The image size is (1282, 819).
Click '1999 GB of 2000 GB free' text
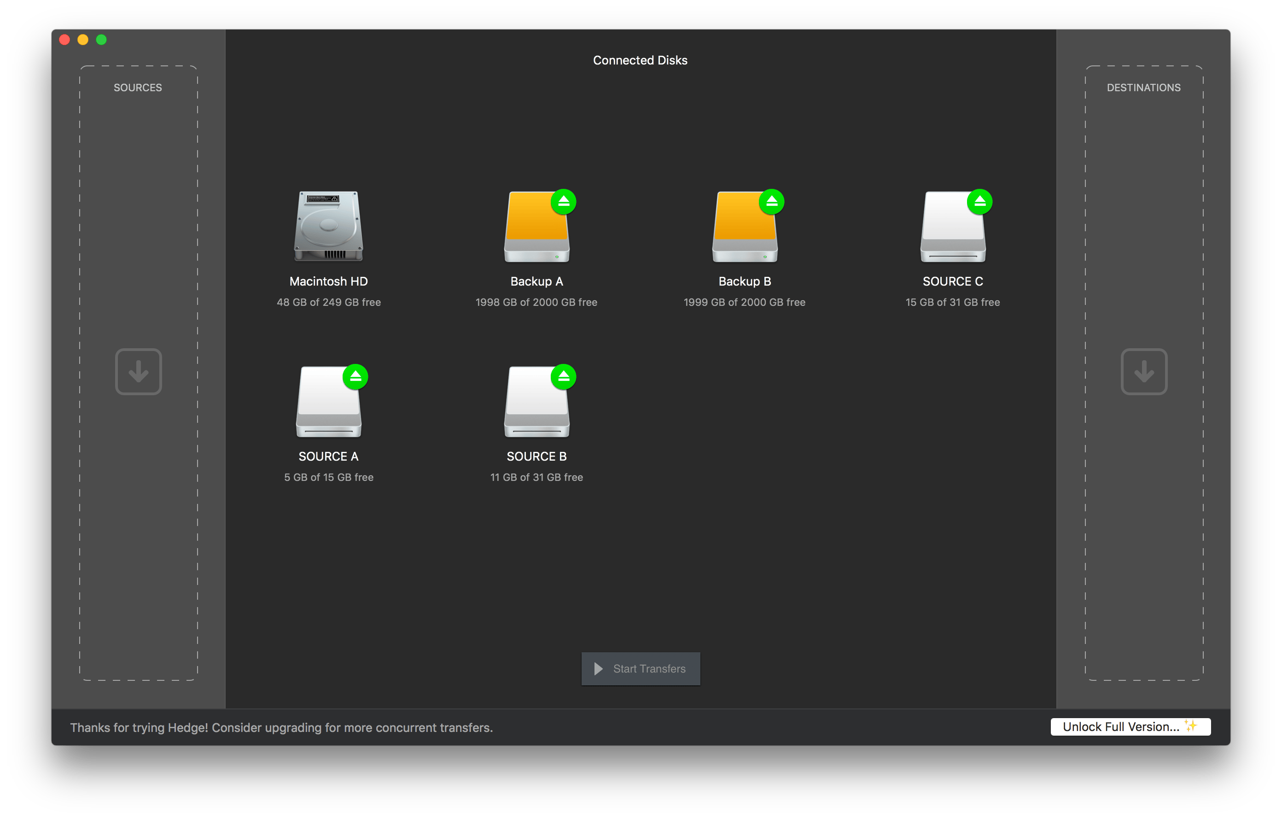[x=745, y=303]
